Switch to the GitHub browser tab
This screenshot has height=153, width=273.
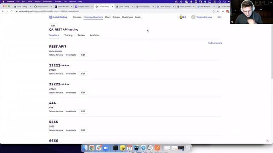(43, 7)
